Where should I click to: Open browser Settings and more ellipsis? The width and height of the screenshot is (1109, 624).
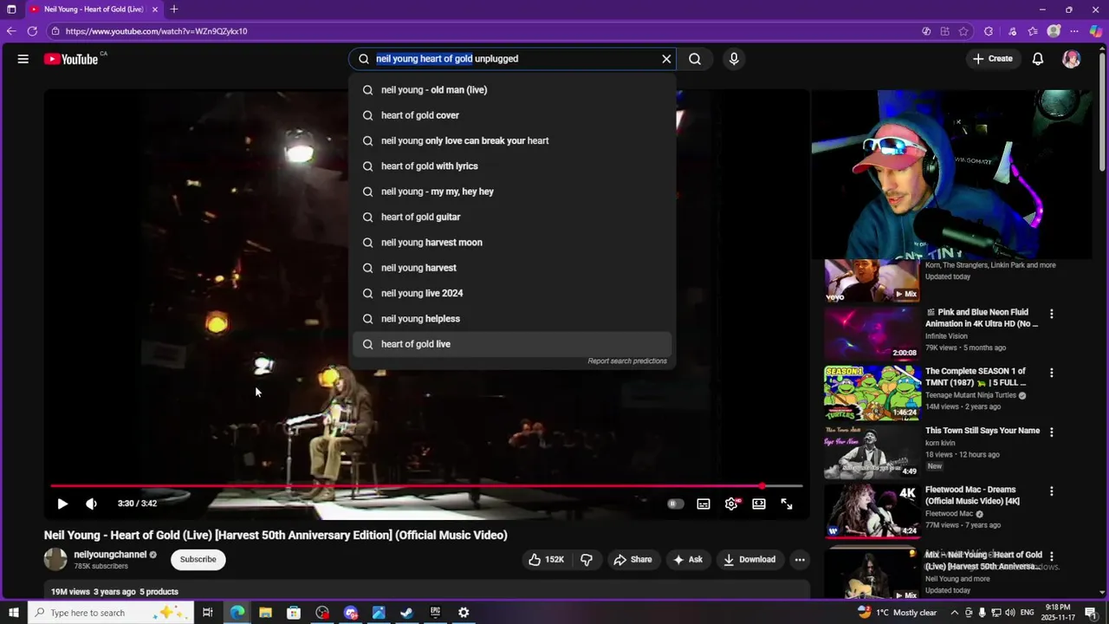pyautogui.click(x=1075, y=31)
